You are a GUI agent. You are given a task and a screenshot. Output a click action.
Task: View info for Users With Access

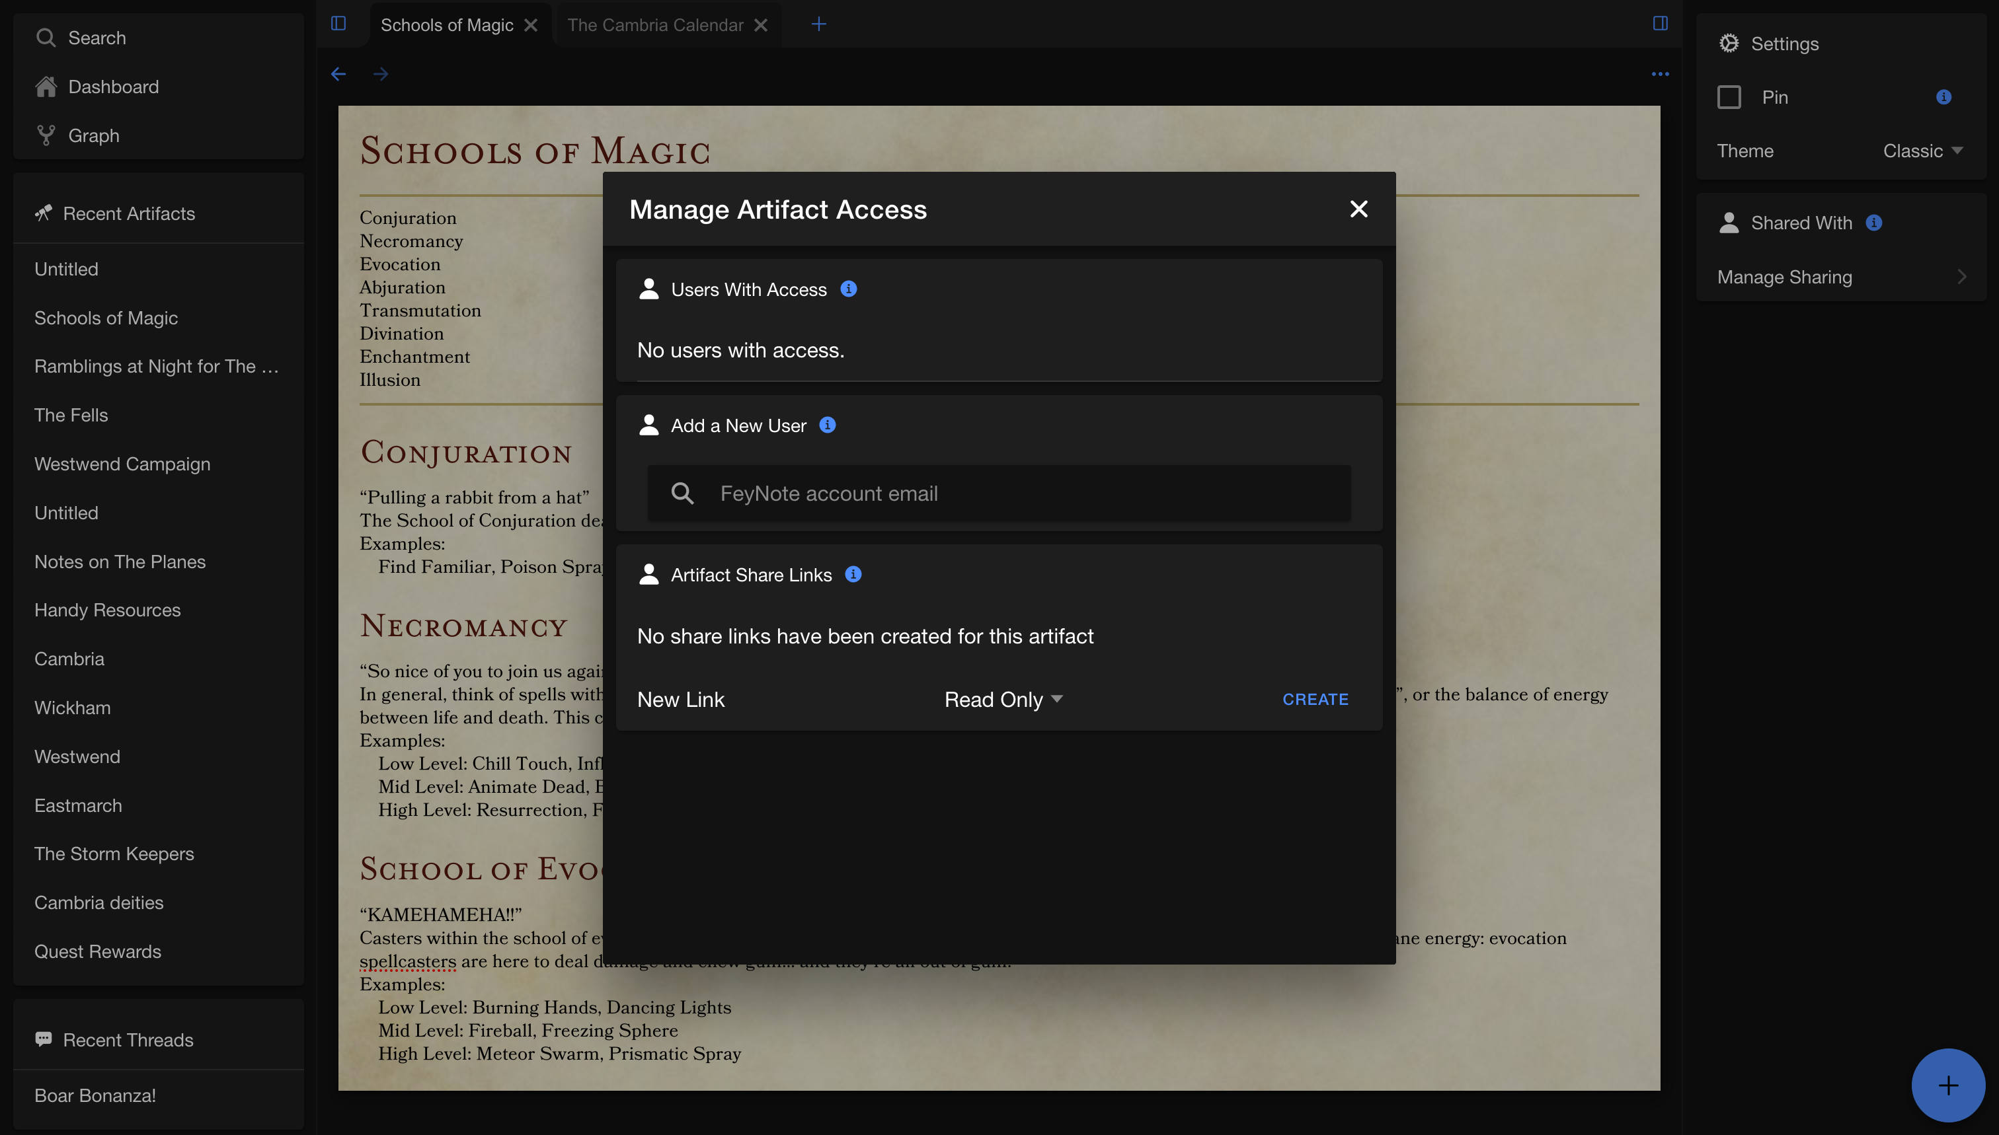click(849, 289)
